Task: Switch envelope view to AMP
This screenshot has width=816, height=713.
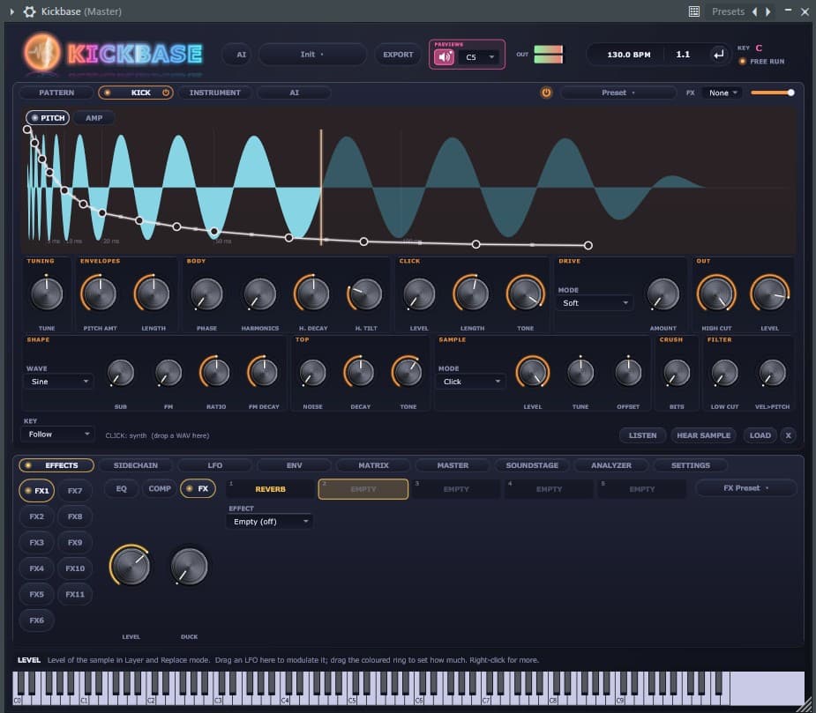Action: pyautogui.click(x=94, y=118)
